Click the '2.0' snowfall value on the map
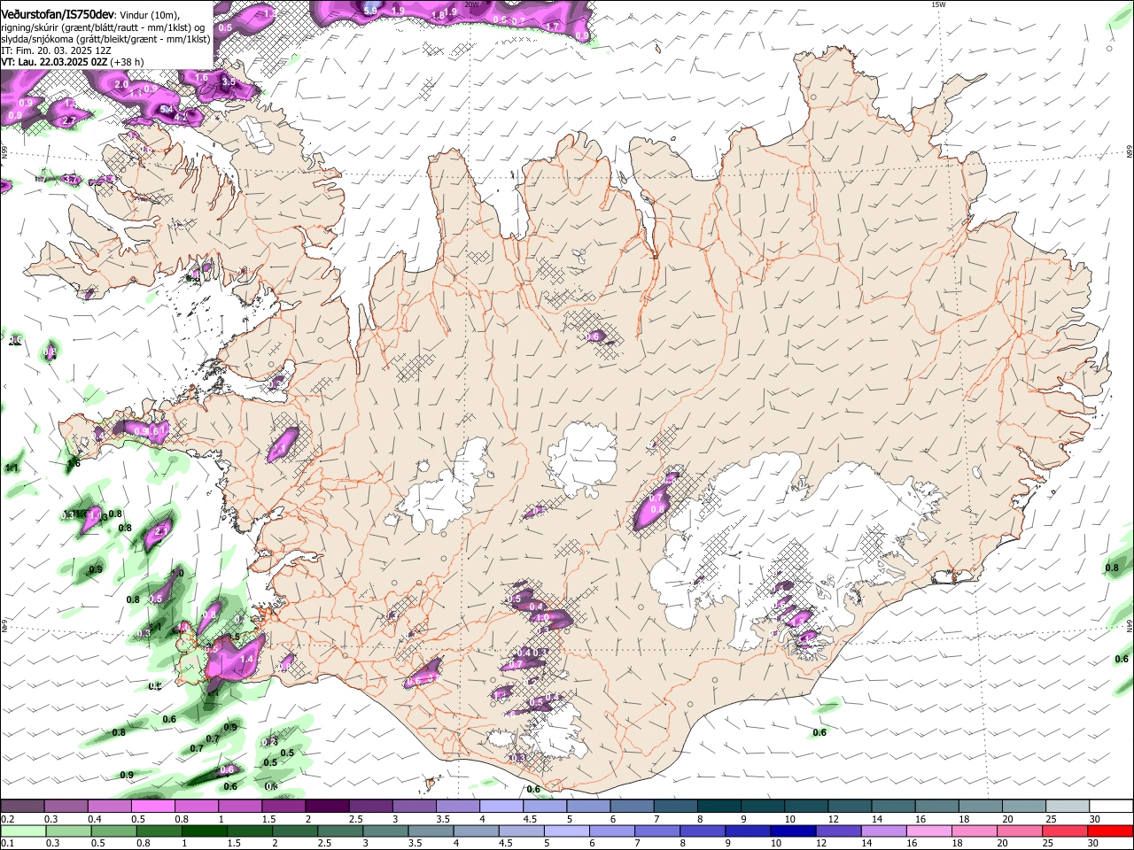This screenshot has width=1134, height=850. [x=121, y=84]
